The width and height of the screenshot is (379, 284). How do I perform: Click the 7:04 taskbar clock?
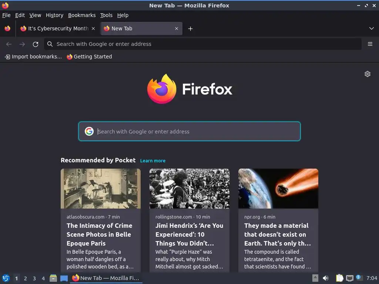[x=372, y=278]
